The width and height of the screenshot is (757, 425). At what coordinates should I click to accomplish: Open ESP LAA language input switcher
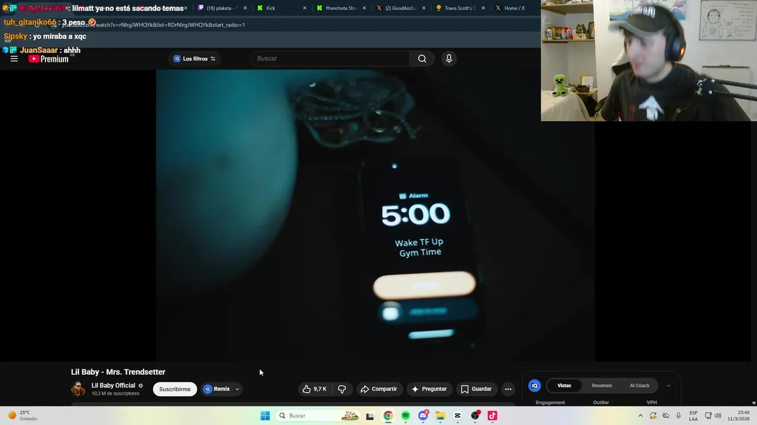click(x=693, y=416)
